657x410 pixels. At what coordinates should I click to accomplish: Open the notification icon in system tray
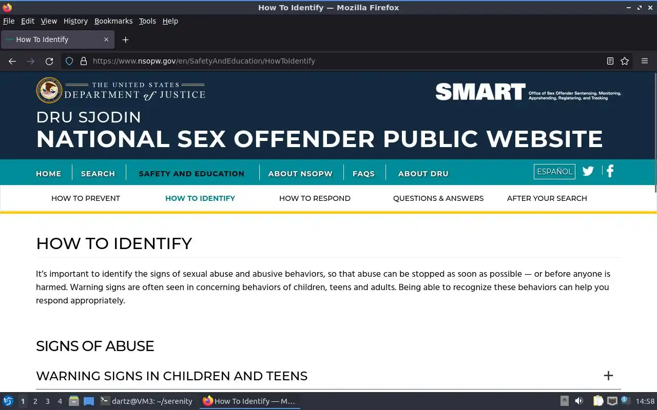click(x=625, y=400)
